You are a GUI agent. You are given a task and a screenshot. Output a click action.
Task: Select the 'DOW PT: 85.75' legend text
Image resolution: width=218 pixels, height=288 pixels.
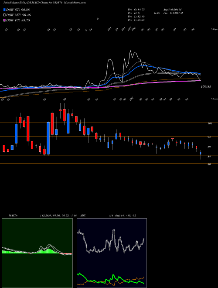18,20
